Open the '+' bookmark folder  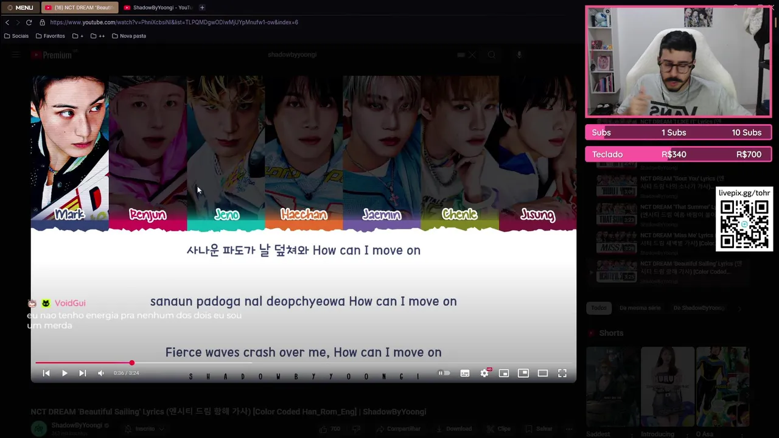pos(78,36)
